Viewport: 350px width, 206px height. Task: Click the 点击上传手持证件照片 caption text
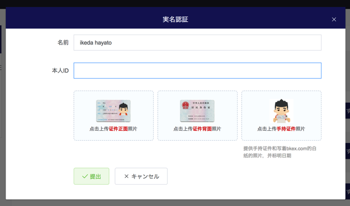[x=281, y=129]
